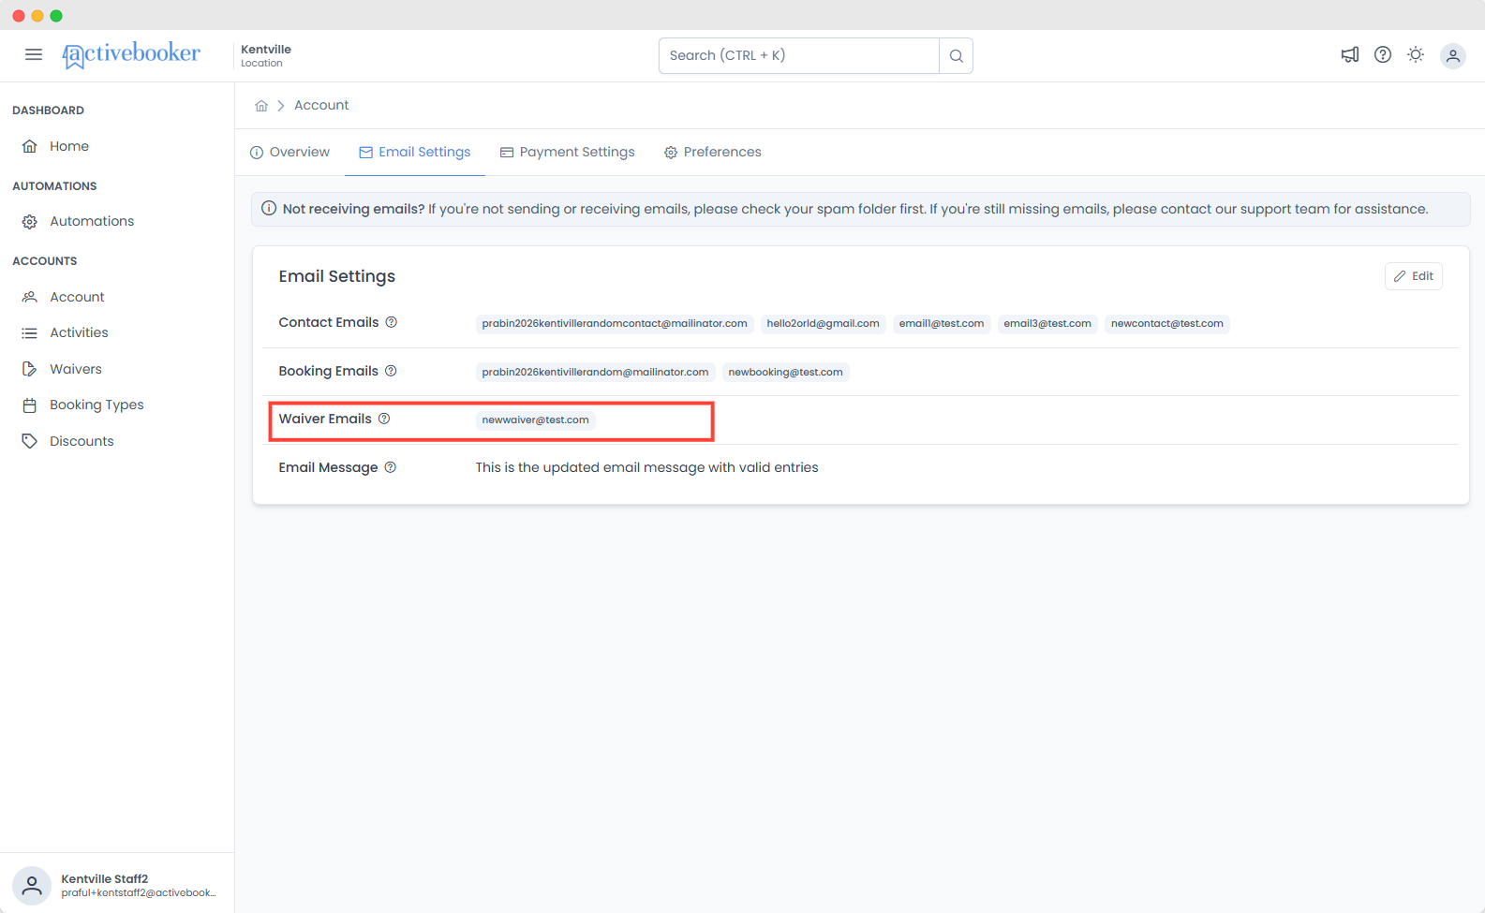Click the Account breadcrumb link

coord(321,106)
